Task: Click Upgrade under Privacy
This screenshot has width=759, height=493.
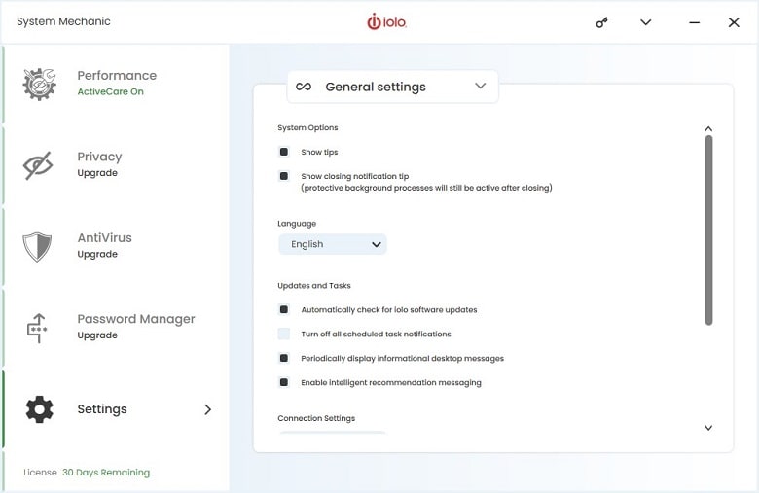Action: (97, 173)
